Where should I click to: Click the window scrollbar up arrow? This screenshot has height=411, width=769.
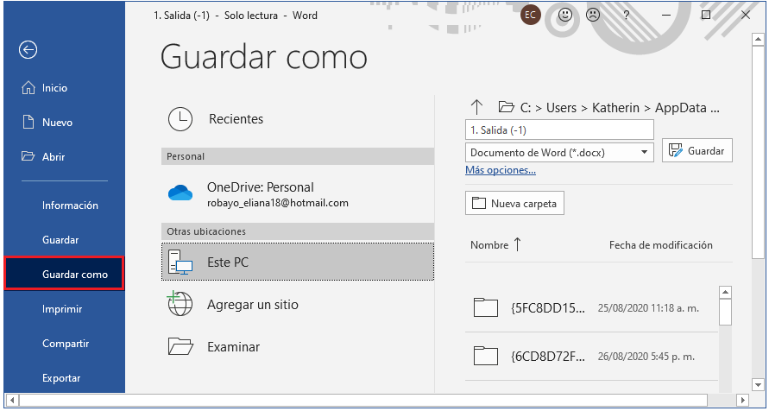pyautogui.click(x=758, y=39)
